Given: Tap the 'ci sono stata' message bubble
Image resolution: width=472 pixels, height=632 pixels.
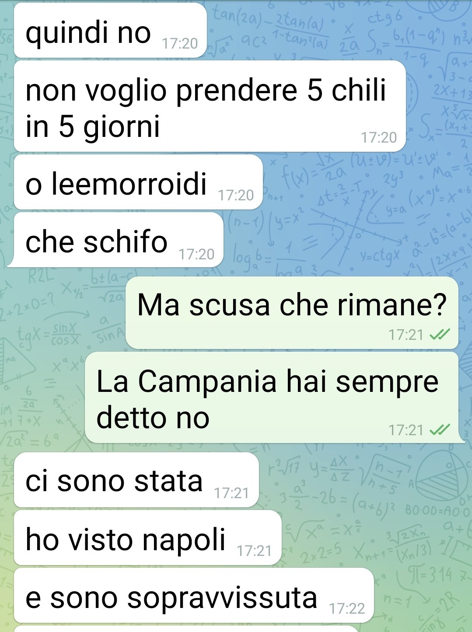Looking at the screenshot, I should pos(136,480).
